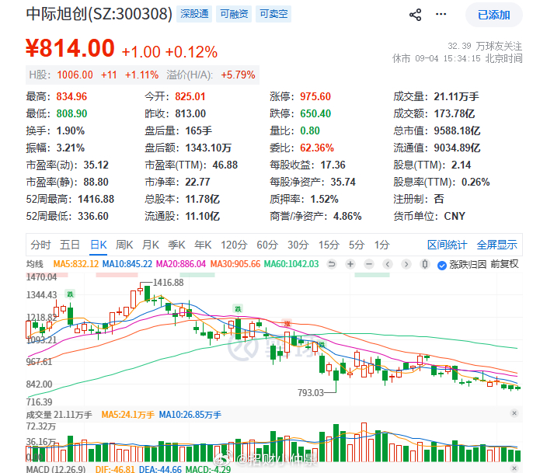
Task: Select the 周K weekly chart tab
Action: tap(124, 245)
